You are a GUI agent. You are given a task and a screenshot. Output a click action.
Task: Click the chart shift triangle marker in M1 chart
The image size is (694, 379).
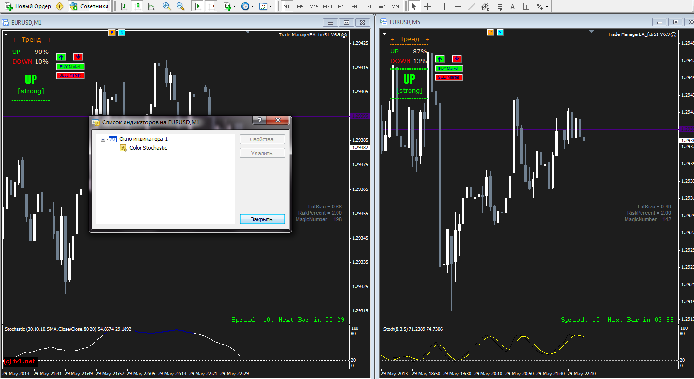248,32
